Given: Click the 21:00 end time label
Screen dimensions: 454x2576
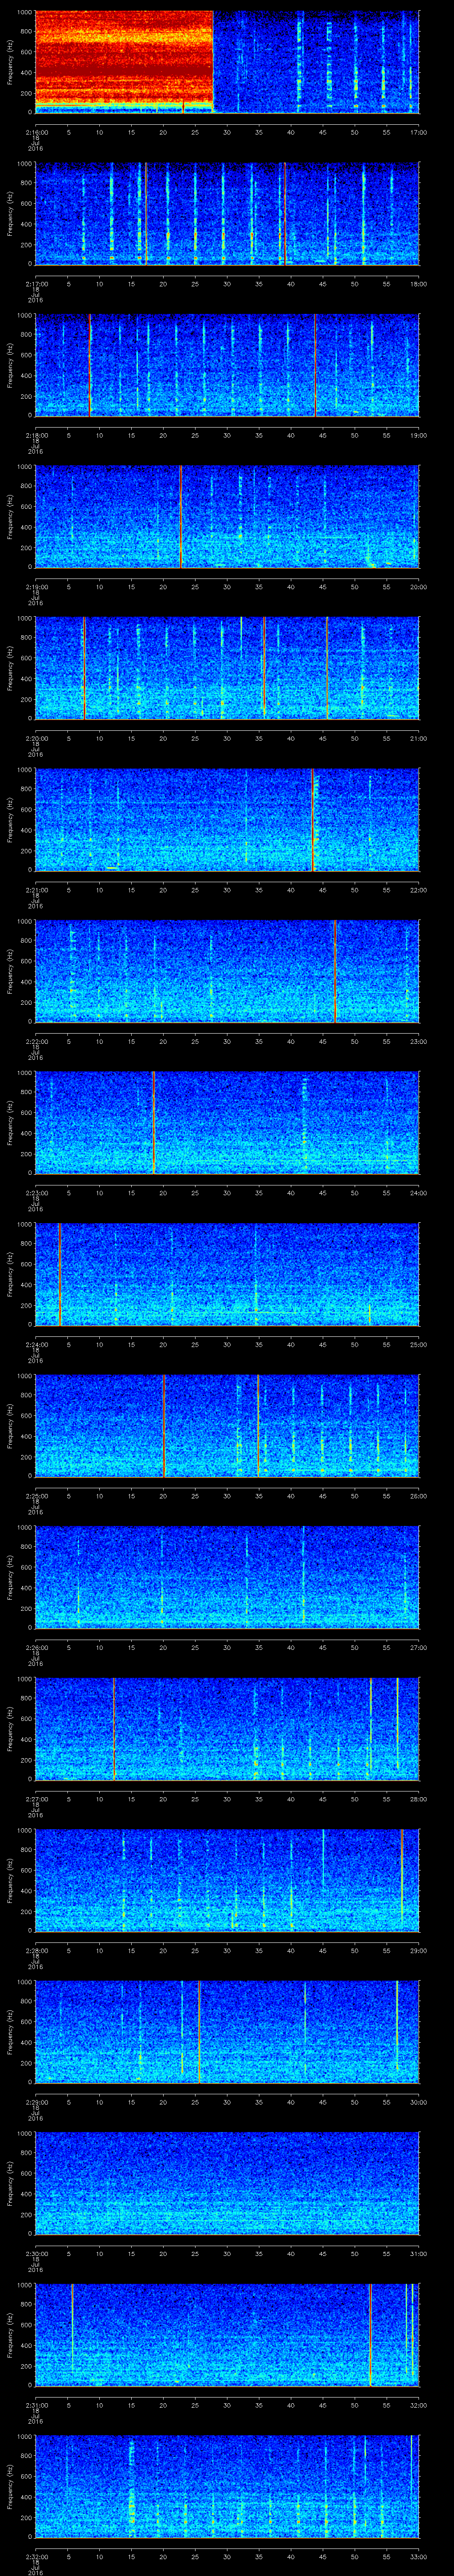Looking at the screenshot, I should click(x=418, y=738).
